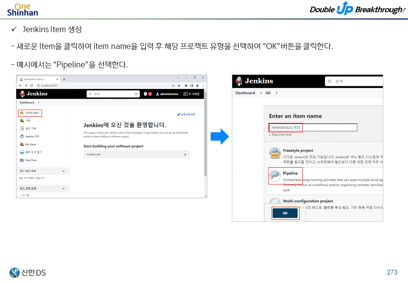Click the '새로운 Item' icon in the Jenkins sidebar
The image size is (408, 282).
click(22, 113)
